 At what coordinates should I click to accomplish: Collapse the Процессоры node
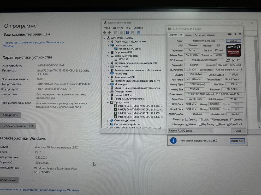[108, 102]
